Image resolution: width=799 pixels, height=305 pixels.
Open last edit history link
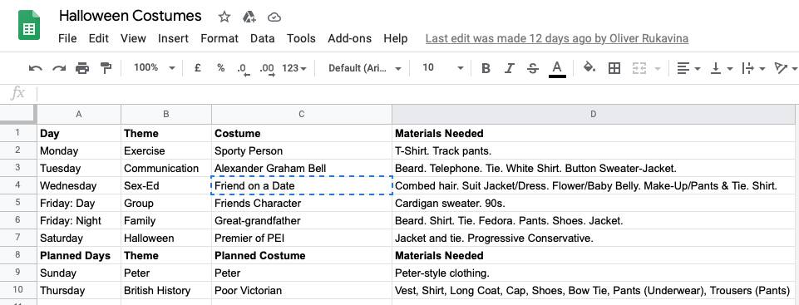pyautogui.click(x=557, y=39)
